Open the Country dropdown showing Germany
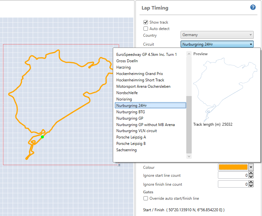 (x=217, y=35)
